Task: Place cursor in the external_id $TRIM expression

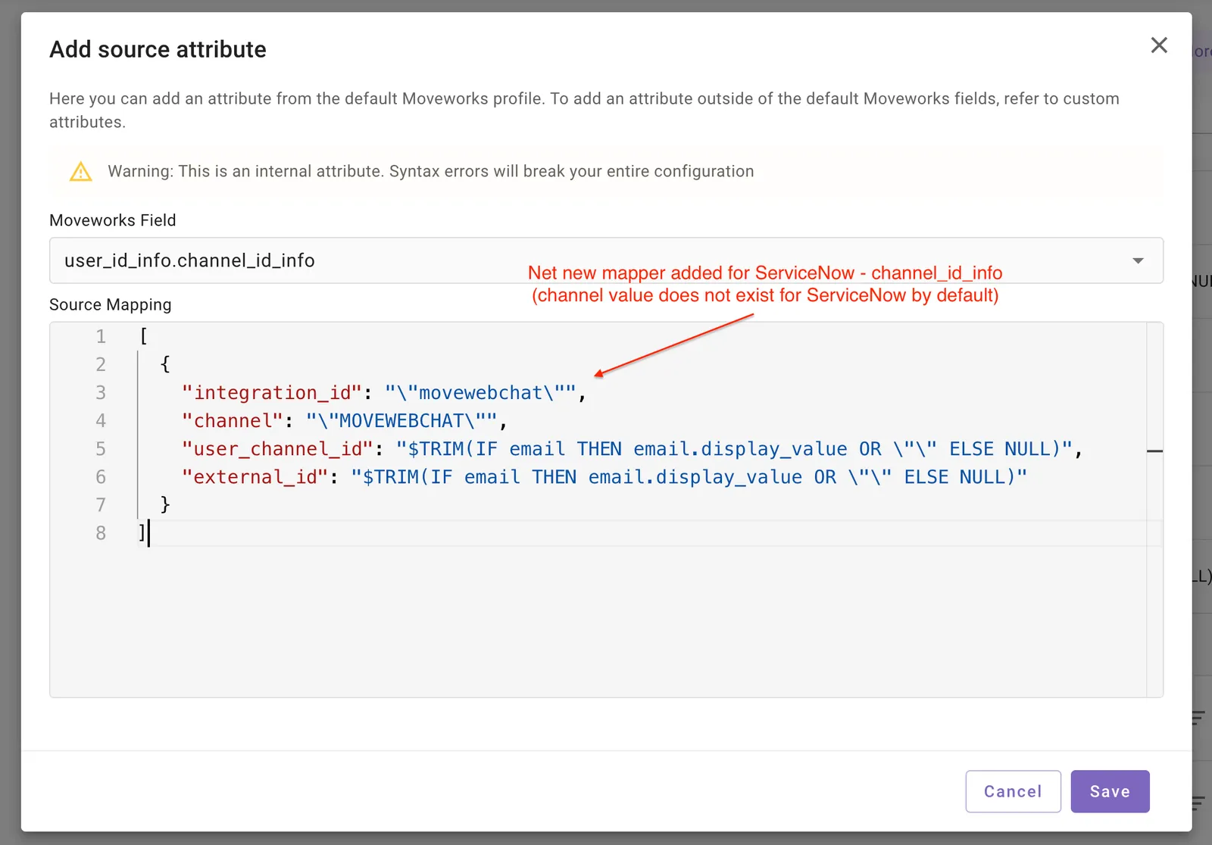Action: coord(689,477)
